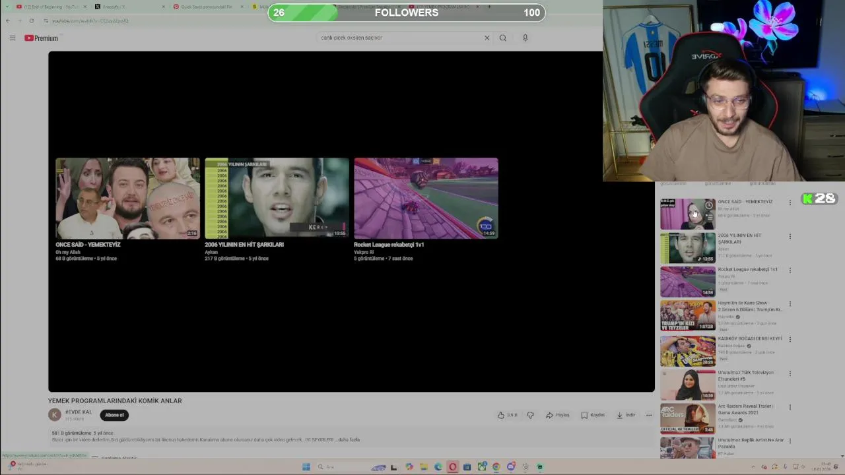The width and height of the screenshot is (845, 475).
Task: Run search with magnifier icon
Action: [x=503, y=38]
